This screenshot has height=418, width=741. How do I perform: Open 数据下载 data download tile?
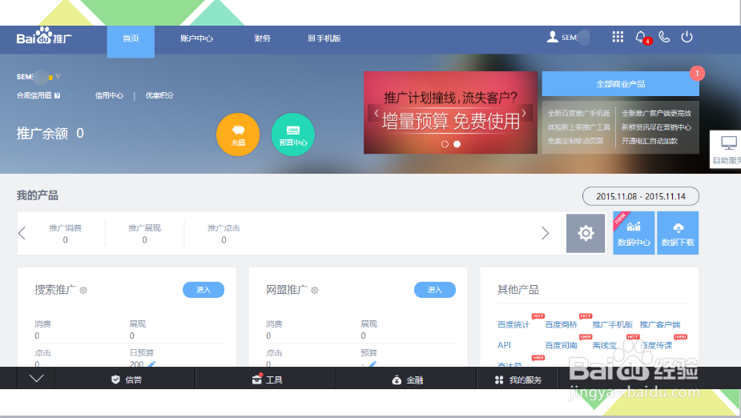click(678, 233)
